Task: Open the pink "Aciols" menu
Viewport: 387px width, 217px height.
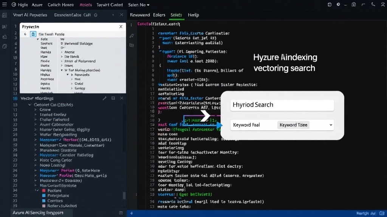Action: pyautogui.click(x=86, y=5)
